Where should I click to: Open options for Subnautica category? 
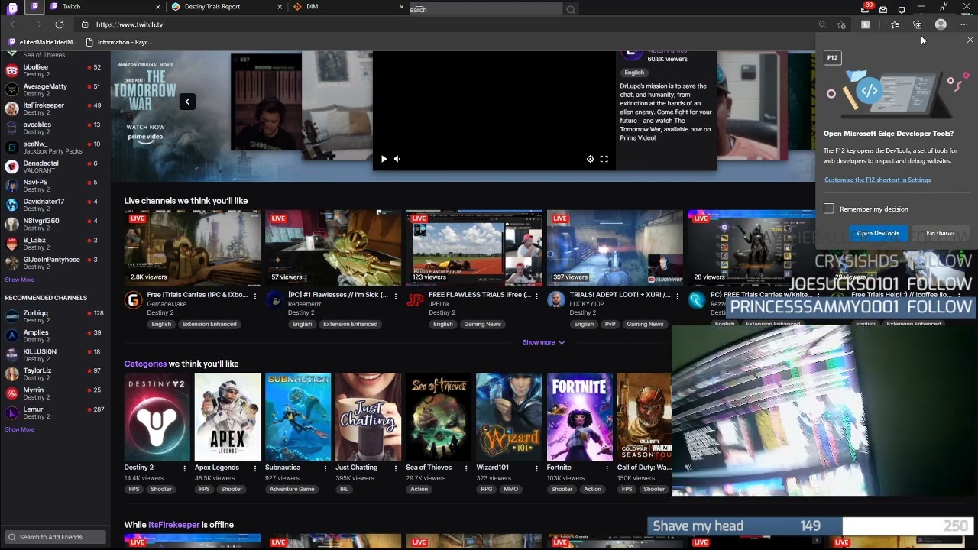tap(325, 468)
